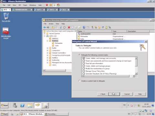Expand the ForeignSecurityPrincipals node

[47, 55]
